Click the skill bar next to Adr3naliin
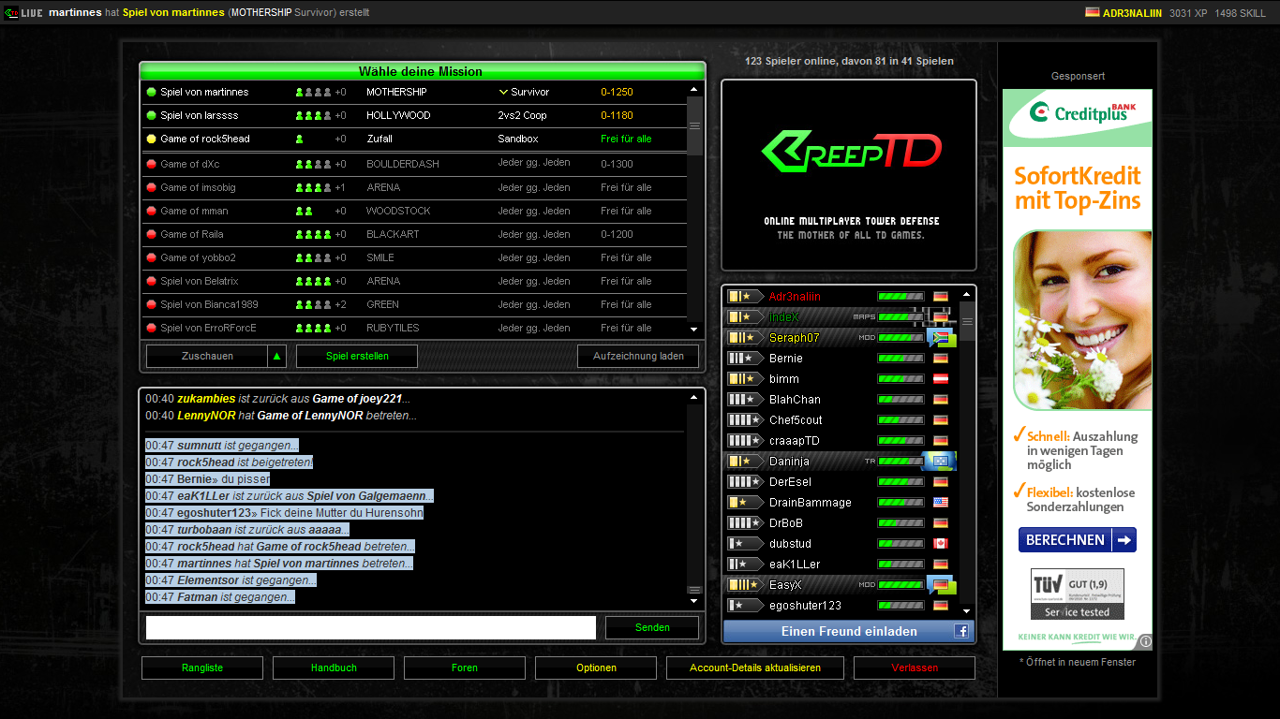 [x=900, y=297]
